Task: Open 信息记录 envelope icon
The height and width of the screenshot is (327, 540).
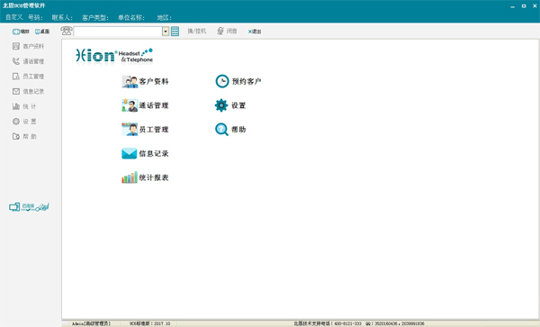Action: (x=129, y=153)
